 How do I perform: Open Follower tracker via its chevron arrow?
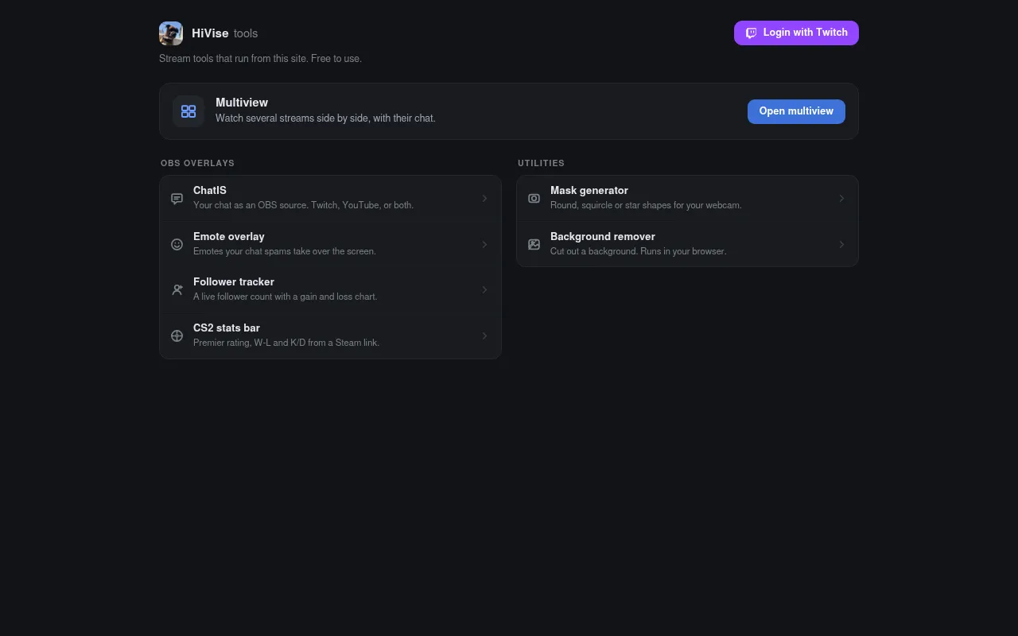pyautogui.click(x=484, y=290)
